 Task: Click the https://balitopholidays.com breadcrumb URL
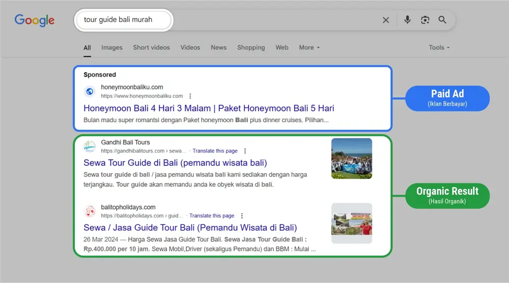(x=142, y=216)
